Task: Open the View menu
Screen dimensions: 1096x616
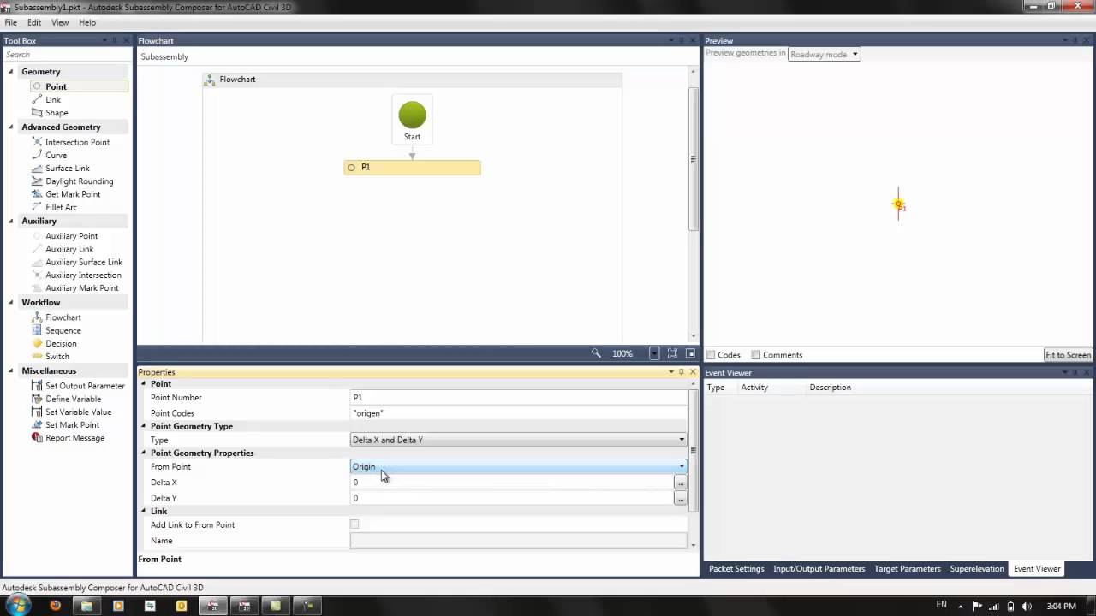Action: (x=60, y=22)
